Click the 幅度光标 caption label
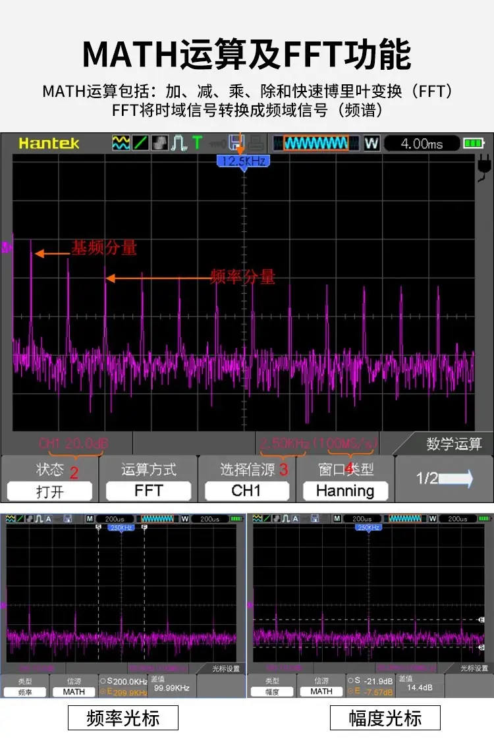The image size is (494, 754). point(385,718)
